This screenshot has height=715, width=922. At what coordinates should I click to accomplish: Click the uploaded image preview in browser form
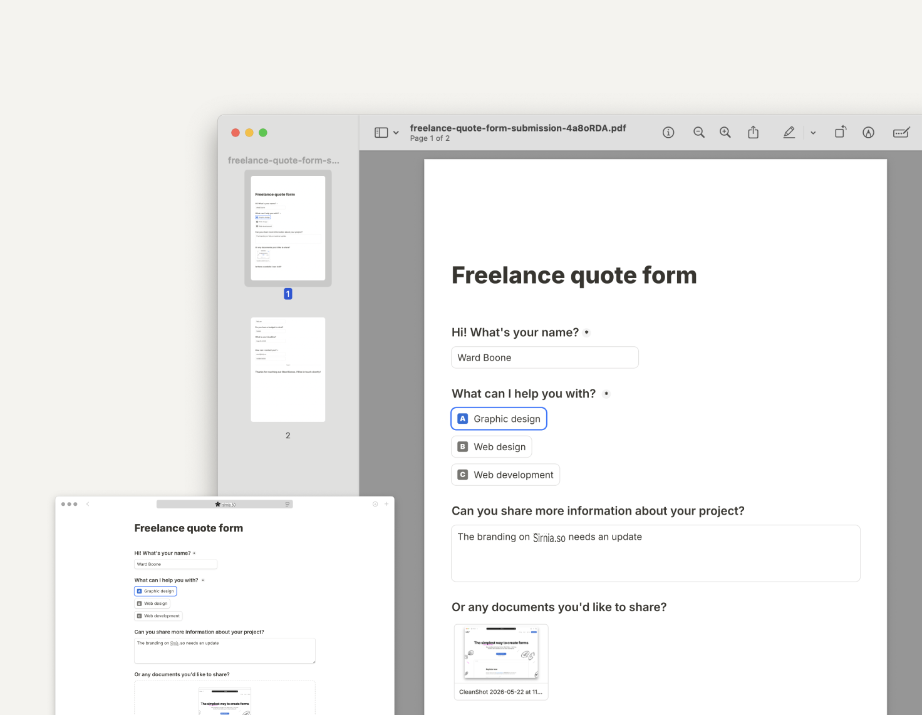click(x=225, y=701)
